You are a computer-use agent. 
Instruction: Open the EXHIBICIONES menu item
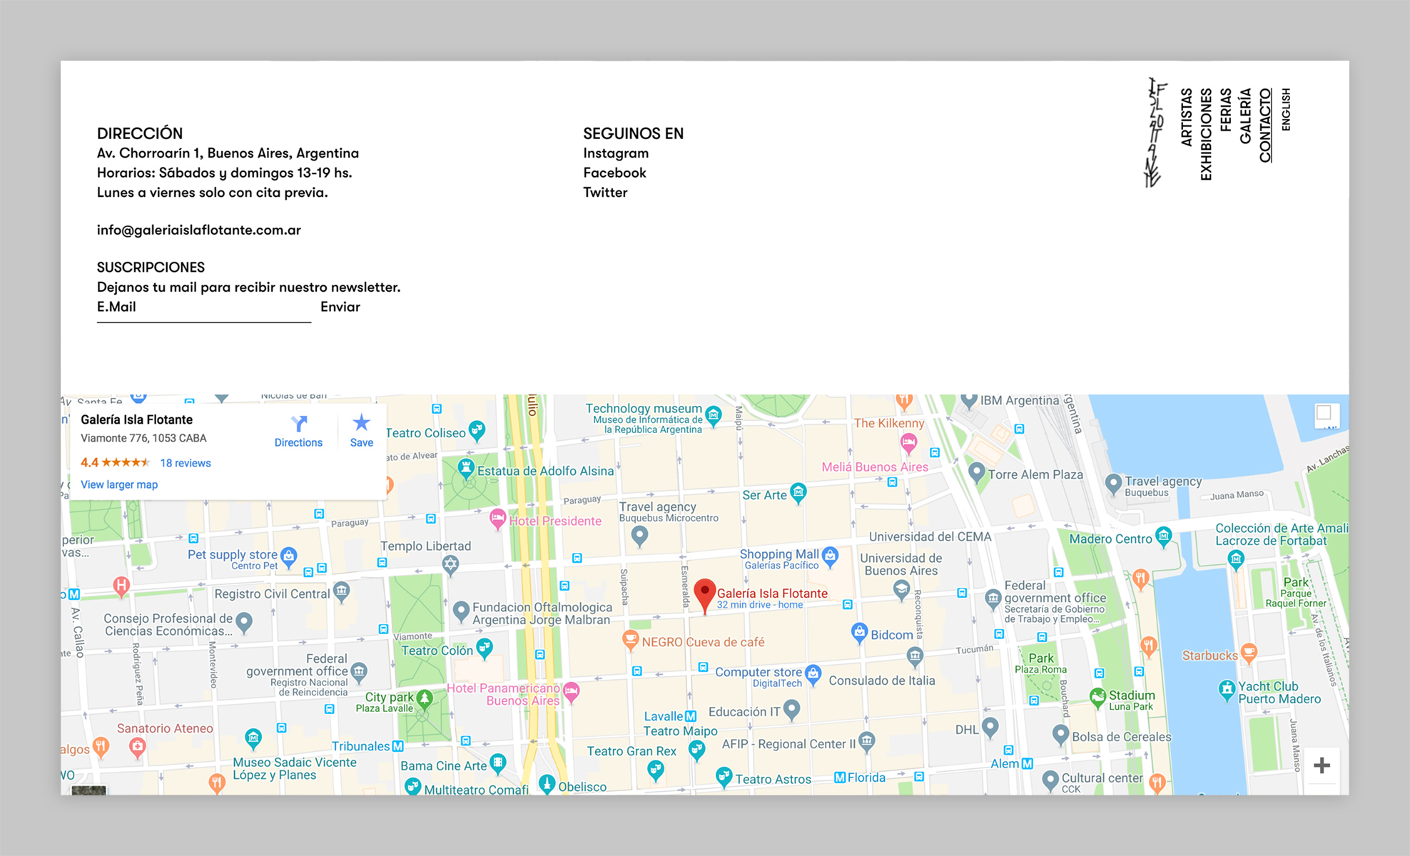pyautogui.click(x=1206, y=134)
